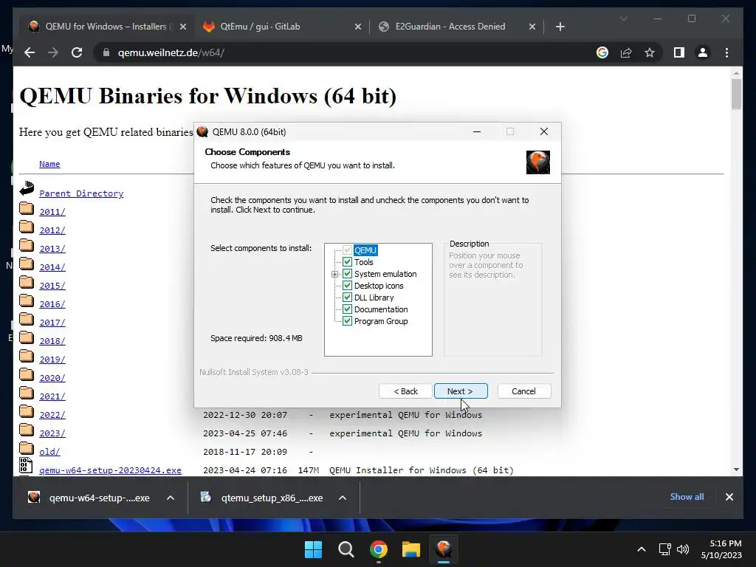The height and width of the screenshot is (567, 756).
Task: Click QEMU installer icon in taskbar
Action: point(444,549)
